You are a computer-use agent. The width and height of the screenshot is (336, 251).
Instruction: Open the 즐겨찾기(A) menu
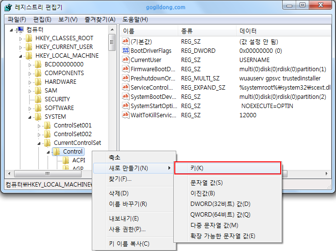(100, 19)
